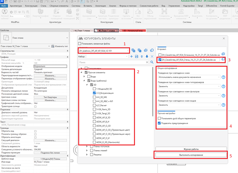
Task: Check ZH_Семейства_АР_R24_Остальное project checkbox
Action: point(160,55)
